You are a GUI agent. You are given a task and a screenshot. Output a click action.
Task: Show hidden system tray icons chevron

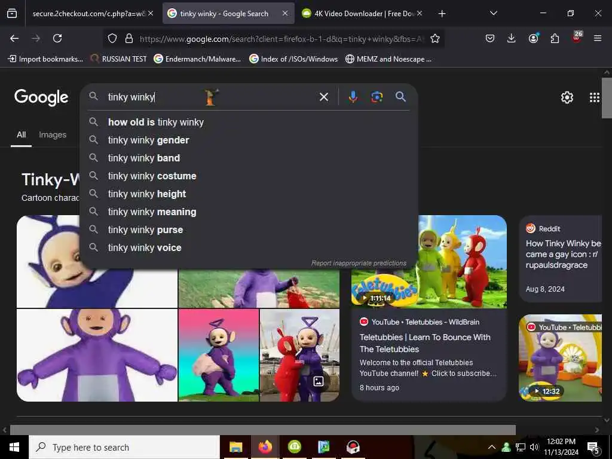(492, 447)
